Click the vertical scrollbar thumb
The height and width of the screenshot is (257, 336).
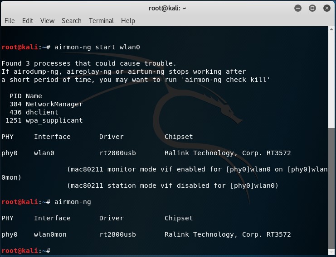click(331, 188)
